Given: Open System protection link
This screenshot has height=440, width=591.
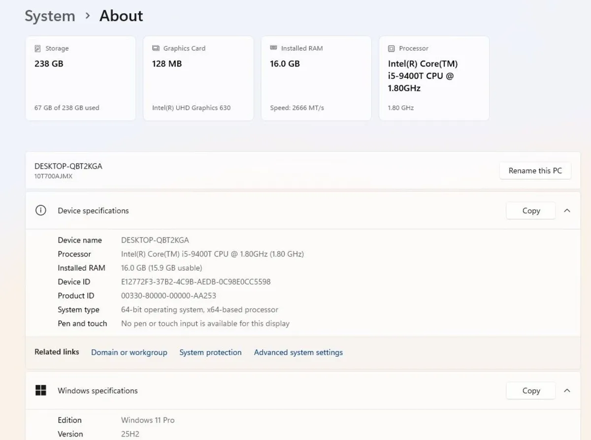Looking at the screenshot, I should (x=210, y=352).
